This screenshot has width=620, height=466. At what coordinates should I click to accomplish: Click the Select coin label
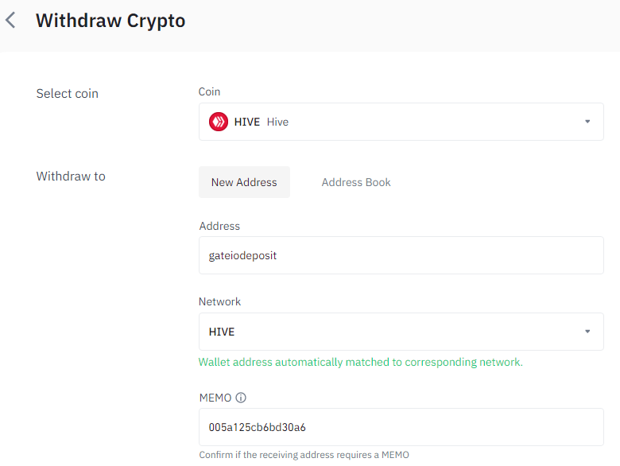click(68, 94)
